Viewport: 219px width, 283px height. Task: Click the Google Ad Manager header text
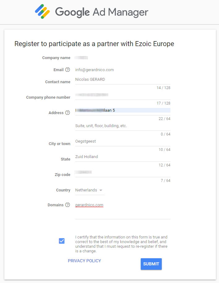click(101, 12)
